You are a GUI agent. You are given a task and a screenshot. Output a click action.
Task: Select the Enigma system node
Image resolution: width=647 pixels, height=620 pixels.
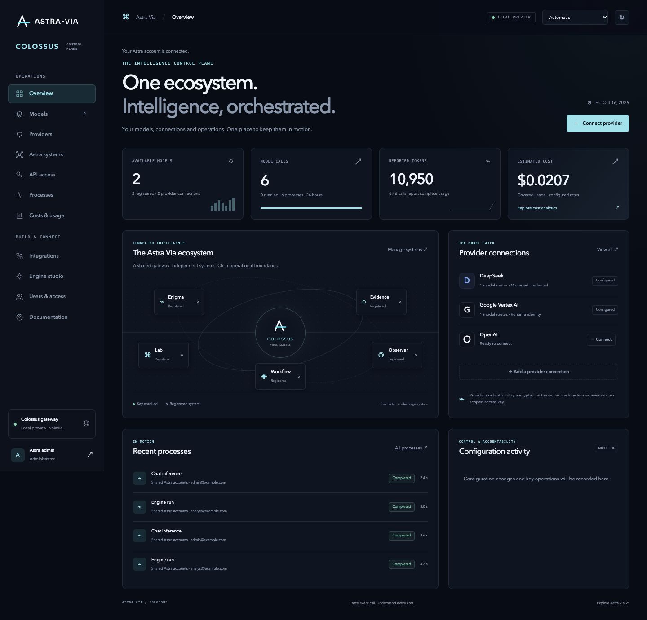point(179,302)
